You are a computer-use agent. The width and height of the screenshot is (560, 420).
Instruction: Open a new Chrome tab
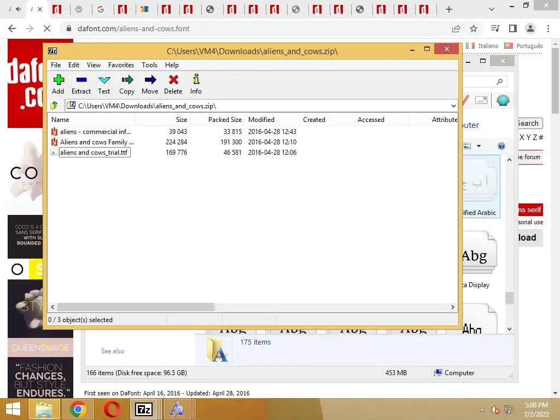[449, 10]
